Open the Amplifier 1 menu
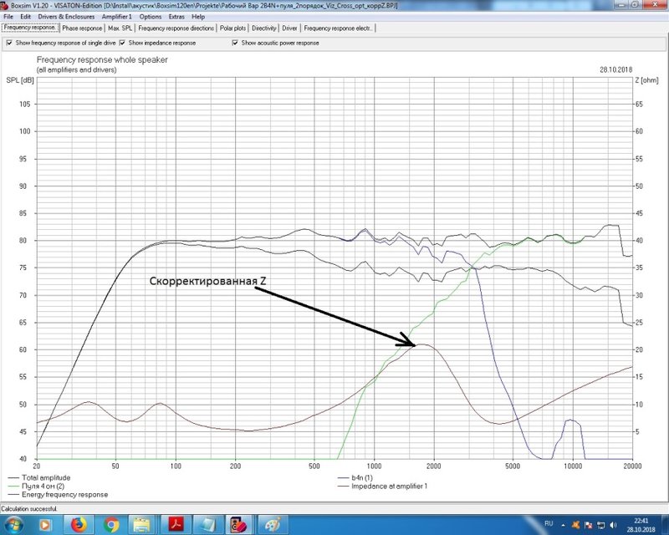Screen dimensions: 669x535 pyautogui.click(x=117, y=17)
